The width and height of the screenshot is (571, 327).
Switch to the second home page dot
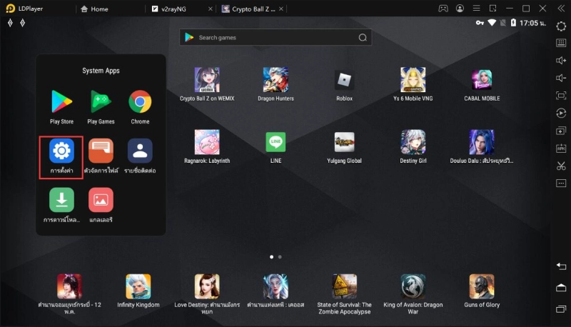point(280,257)
